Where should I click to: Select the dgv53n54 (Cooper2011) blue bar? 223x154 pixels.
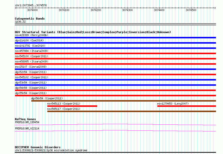click(115, 85)
